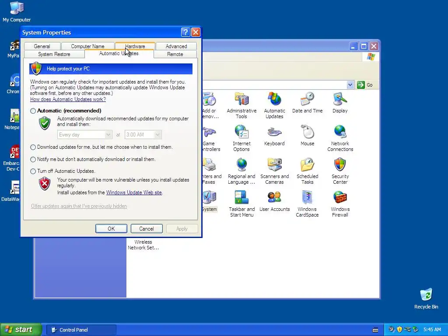The width and height of the screenshot is (448, 336).
Task: Open Internet Options in Control Panel
Action: pyautogui.click(x=241, y=138)
